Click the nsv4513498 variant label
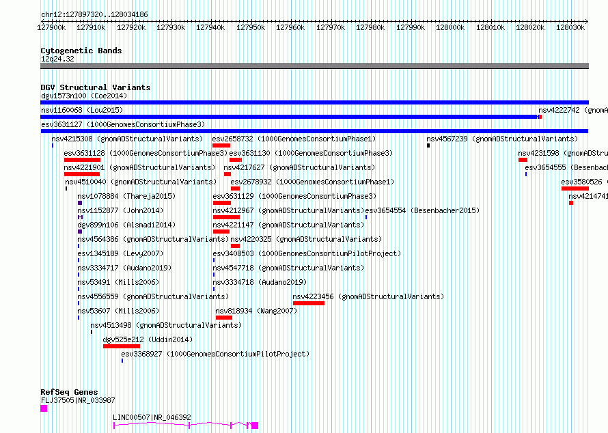608x433 pixels. (x=166, y=325)
